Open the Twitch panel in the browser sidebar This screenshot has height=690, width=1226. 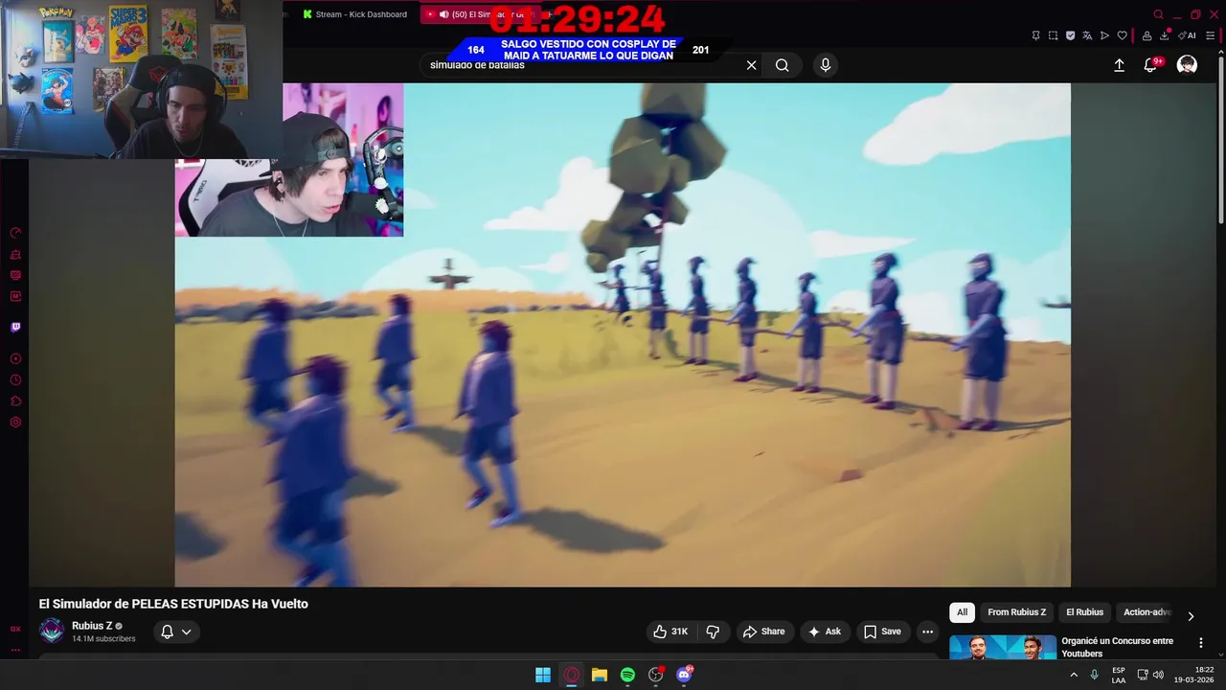point(15,327)
